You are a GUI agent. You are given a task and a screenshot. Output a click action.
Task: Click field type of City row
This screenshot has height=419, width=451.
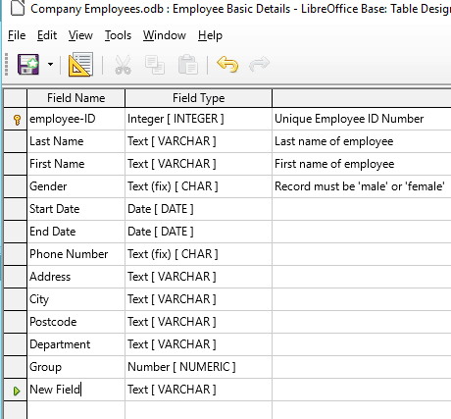tap(198, 299)
